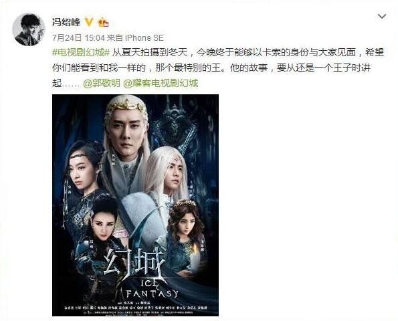398x321 pixels.
Task: Click the username 冯绍峰
Action: 66,22
